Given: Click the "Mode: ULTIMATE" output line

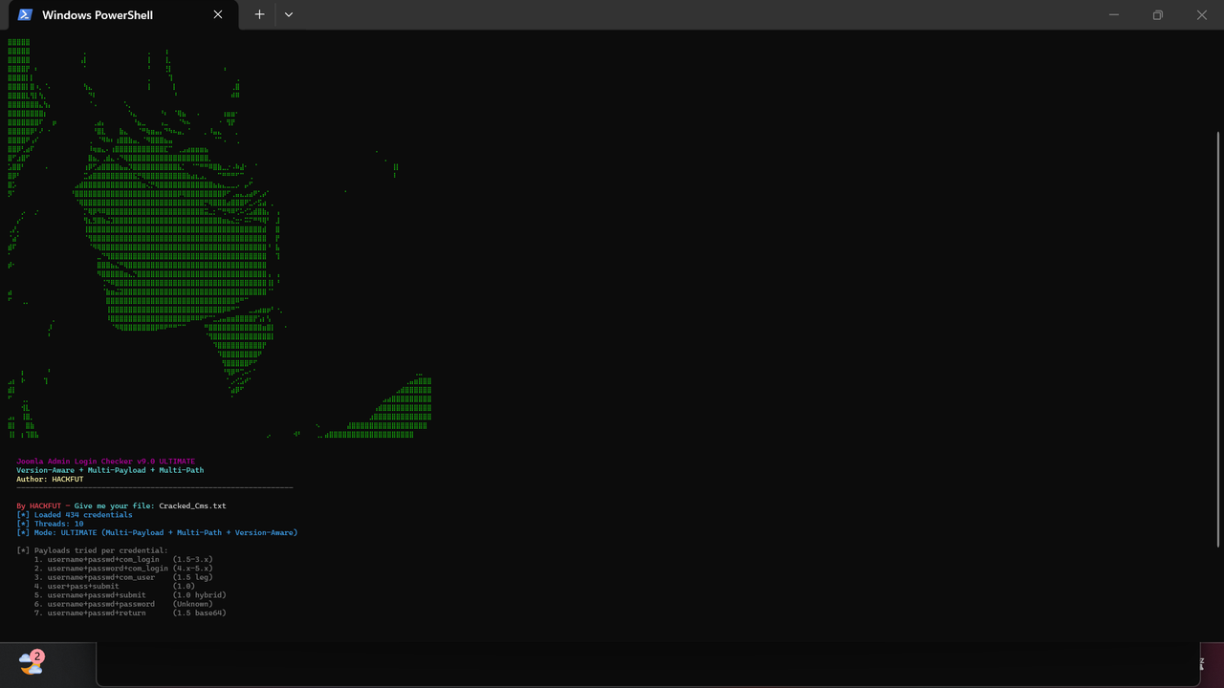Looking at the screenshot, I should (x=157, y=532).
